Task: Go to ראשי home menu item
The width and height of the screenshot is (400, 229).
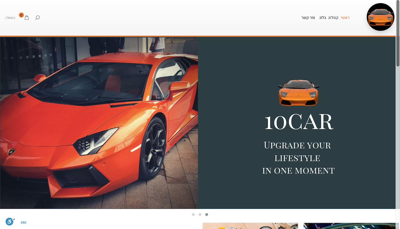Action: (x=345, y=18)
